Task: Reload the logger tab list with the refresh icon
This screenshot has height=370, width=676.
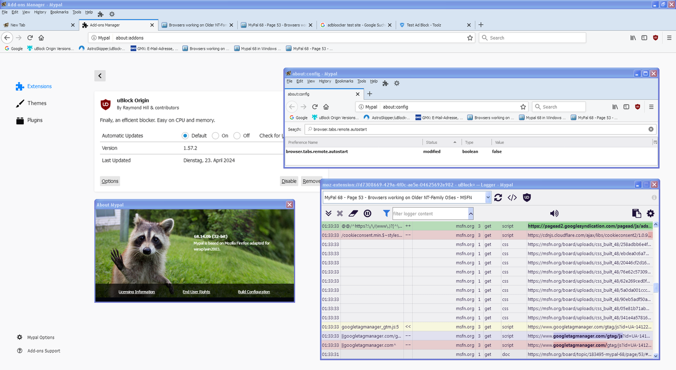Action: [x=498, y=198]
